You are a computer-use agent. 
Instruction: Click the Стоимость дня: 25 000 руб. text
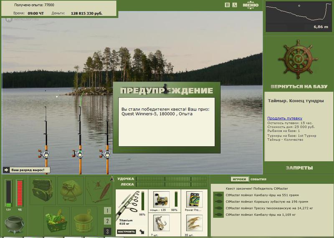coord(291,127)
